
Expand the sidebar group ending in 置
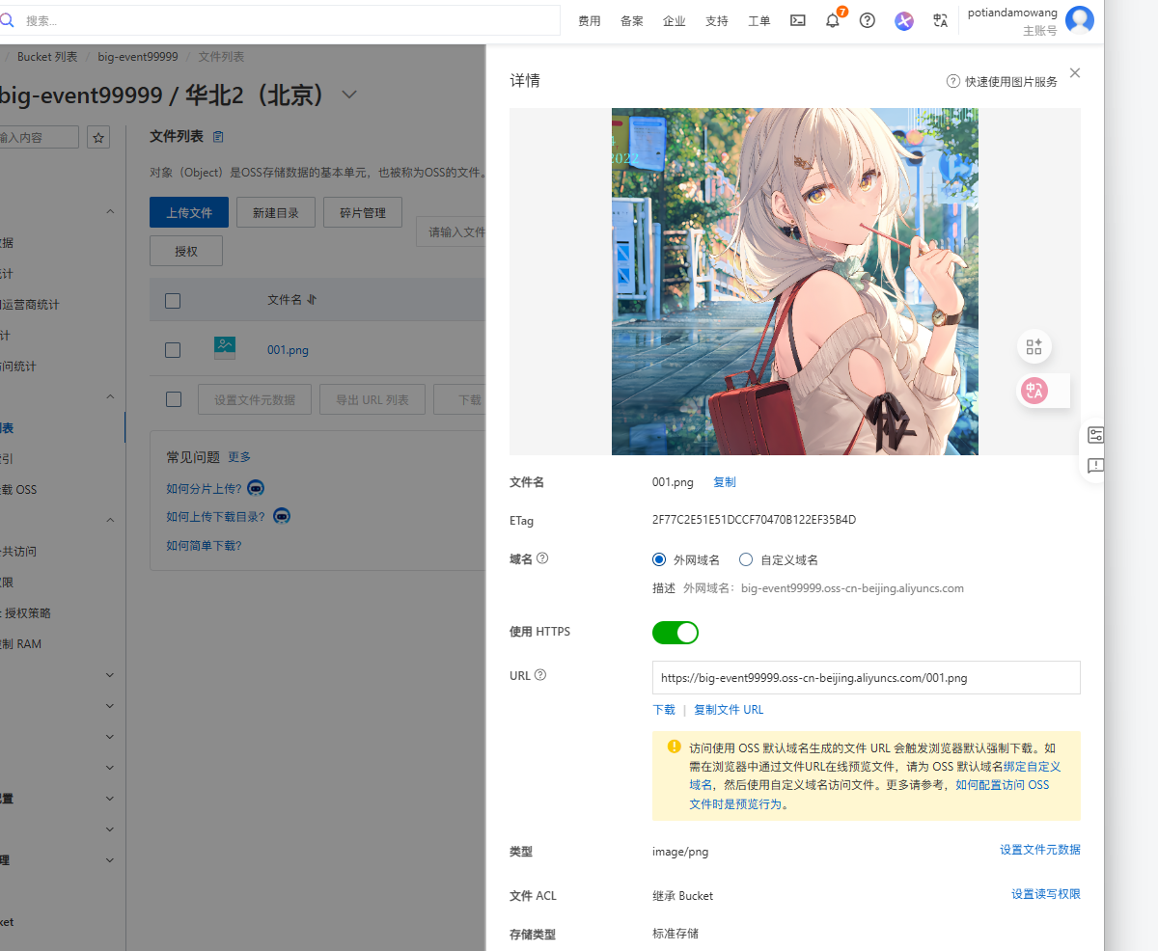click(109, 799)
